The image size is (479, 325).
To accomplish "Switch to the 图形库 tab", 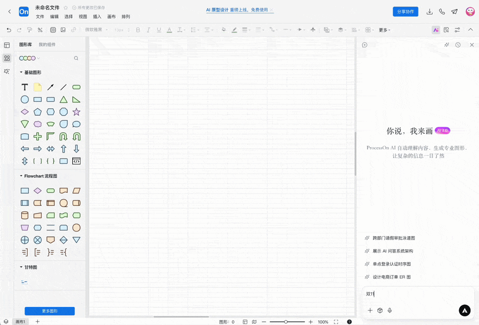I will click(x=25, y=45).
